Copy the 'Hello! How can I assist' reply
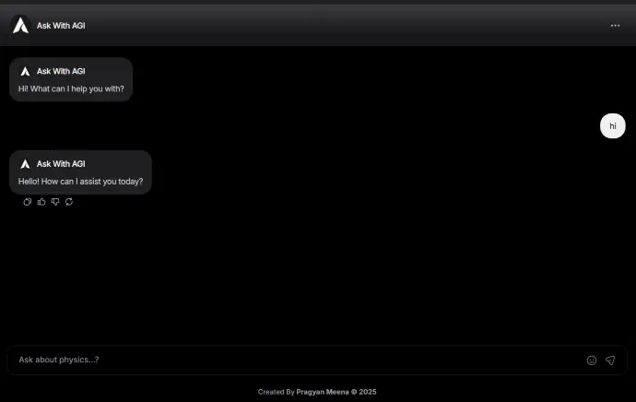 (27, 202)
